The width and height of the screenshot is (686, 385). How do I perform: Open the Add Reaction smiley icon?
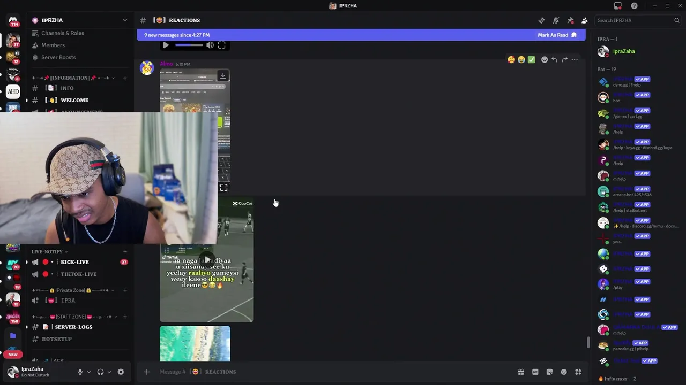pos(545,60)
